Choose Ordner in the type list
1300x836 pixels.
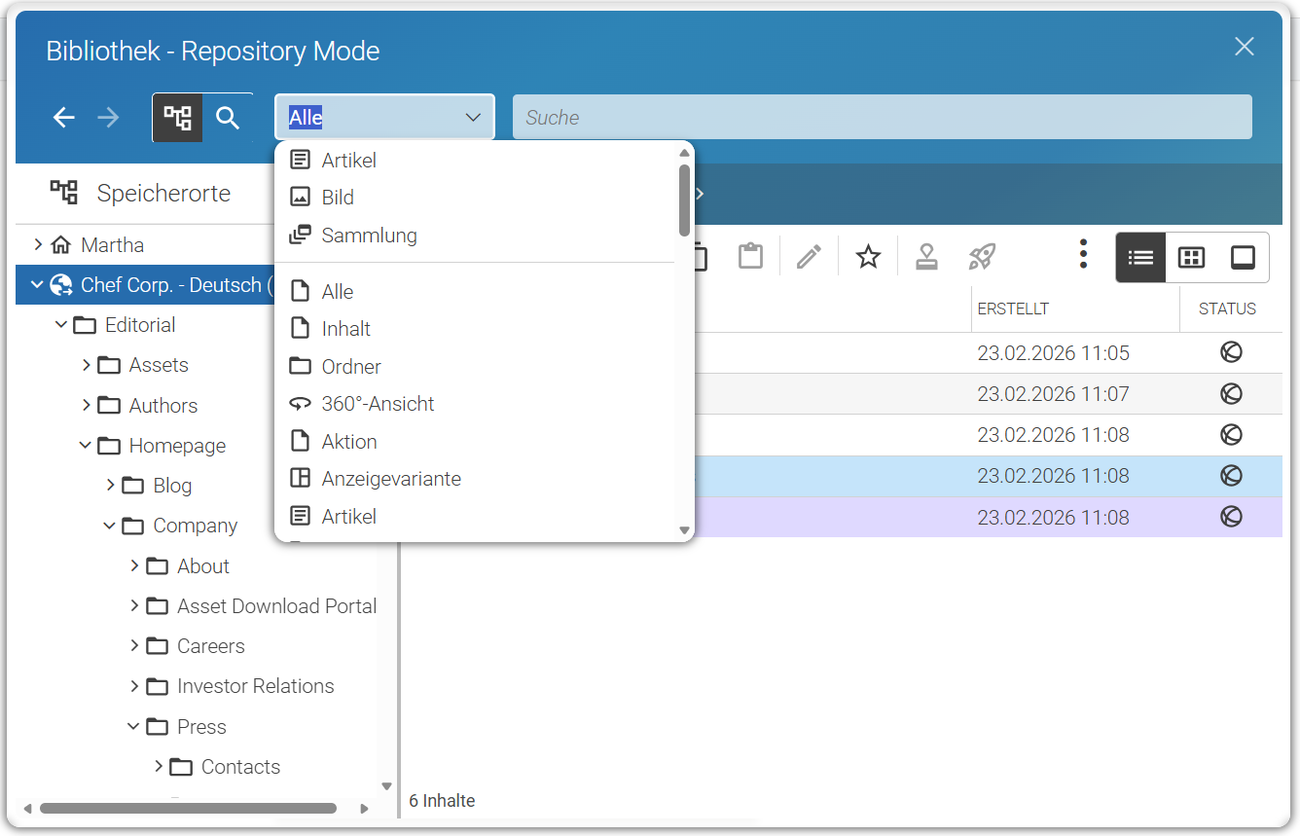pyautogui.click(x=474, y=367)
